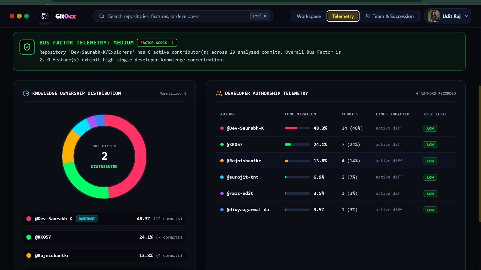The image size is (481, 270).
Task: Click the users icon beside Developer Authorship Telemetry
Action: click(219, 93)
